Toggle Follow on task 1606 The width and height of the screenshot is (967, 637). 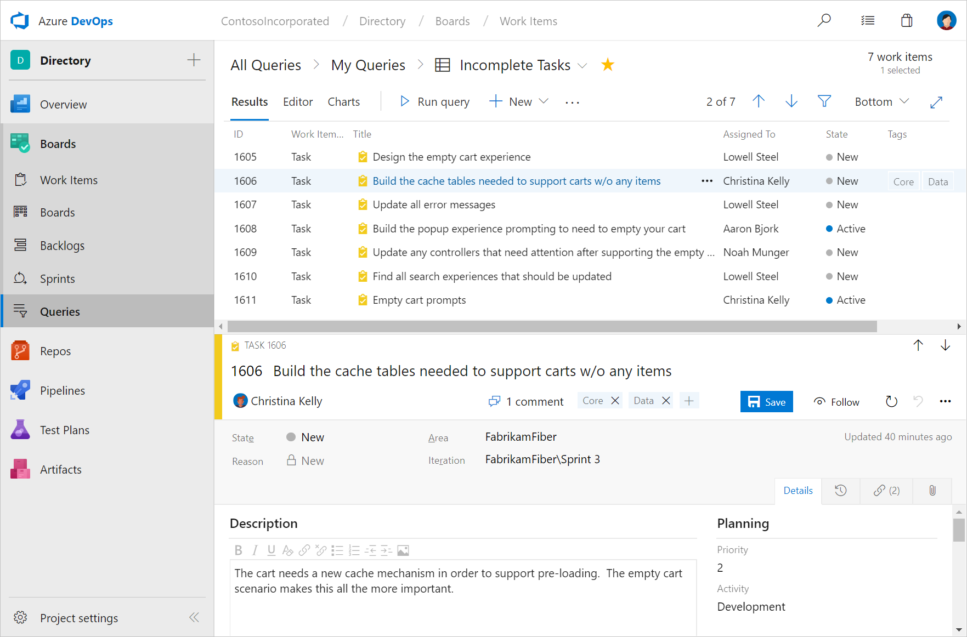coord(836,402)
